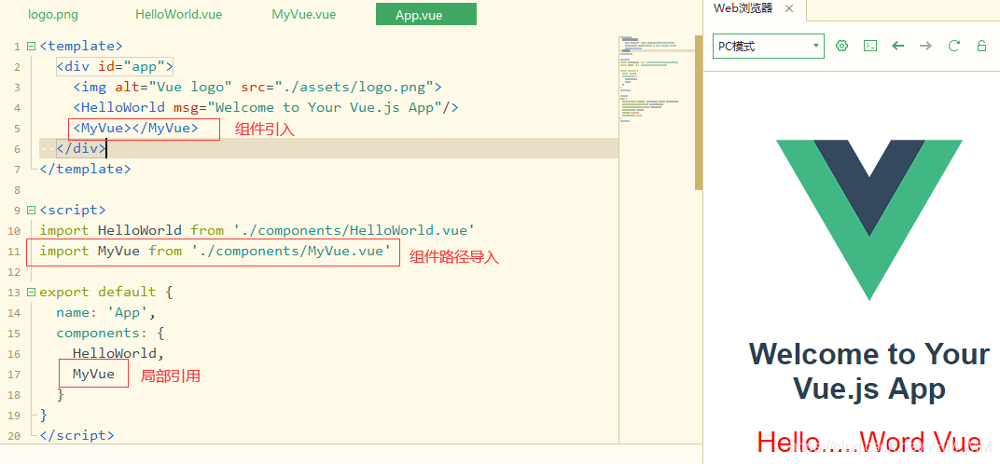Open the browser settings gear icon
The height and width of the screenshot is (464, 1000).
click(841, 46)
